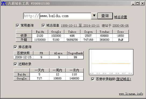Click the 百度快照 column header
146x99 pixels.
pos(23,53)
